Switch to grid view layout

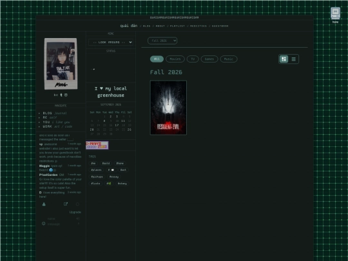click(x=284, y=59)
